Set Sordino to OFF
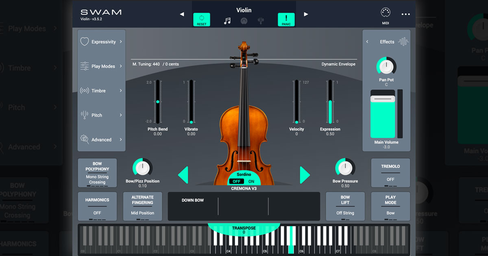Viewport: 488px width, 256px height. coord(236,181)
